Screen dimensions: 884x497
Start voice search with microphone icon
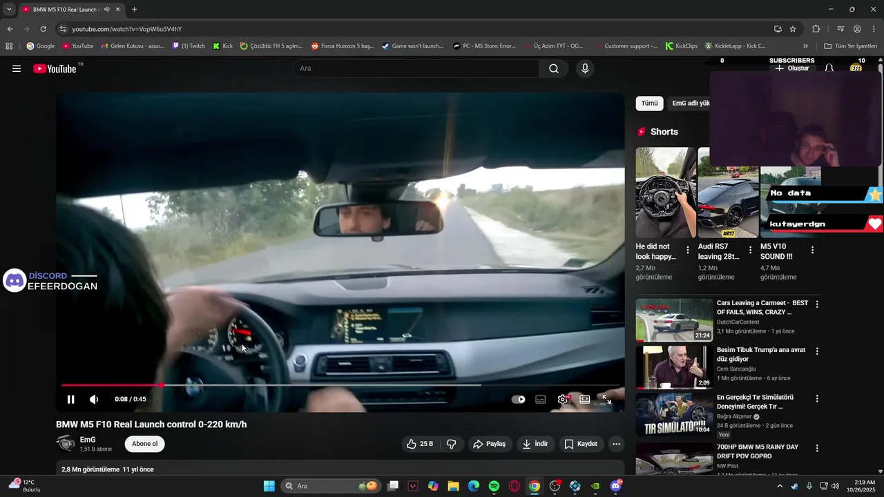click(x=585, y=68)
